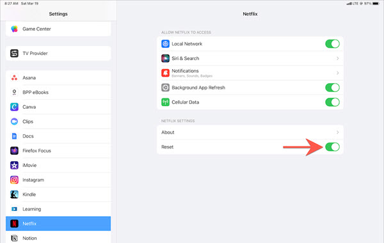384x243 pixels.
Task: Tap the 8:27 AM clock in status bar
Action: click(x=12, y=3)
